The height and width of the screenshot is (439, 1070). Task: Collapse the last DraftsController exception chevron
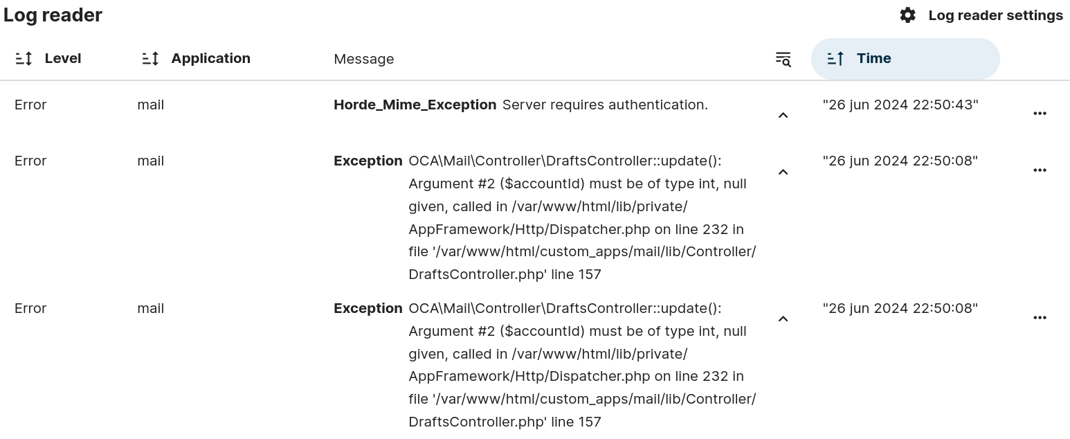tap(783, 319)
